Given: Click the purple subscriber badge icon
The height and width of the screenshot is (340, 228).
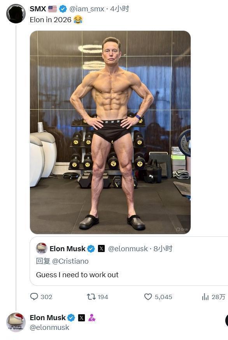Looking at the screenshot, I should pyautogui.click(x=92, y=318).
